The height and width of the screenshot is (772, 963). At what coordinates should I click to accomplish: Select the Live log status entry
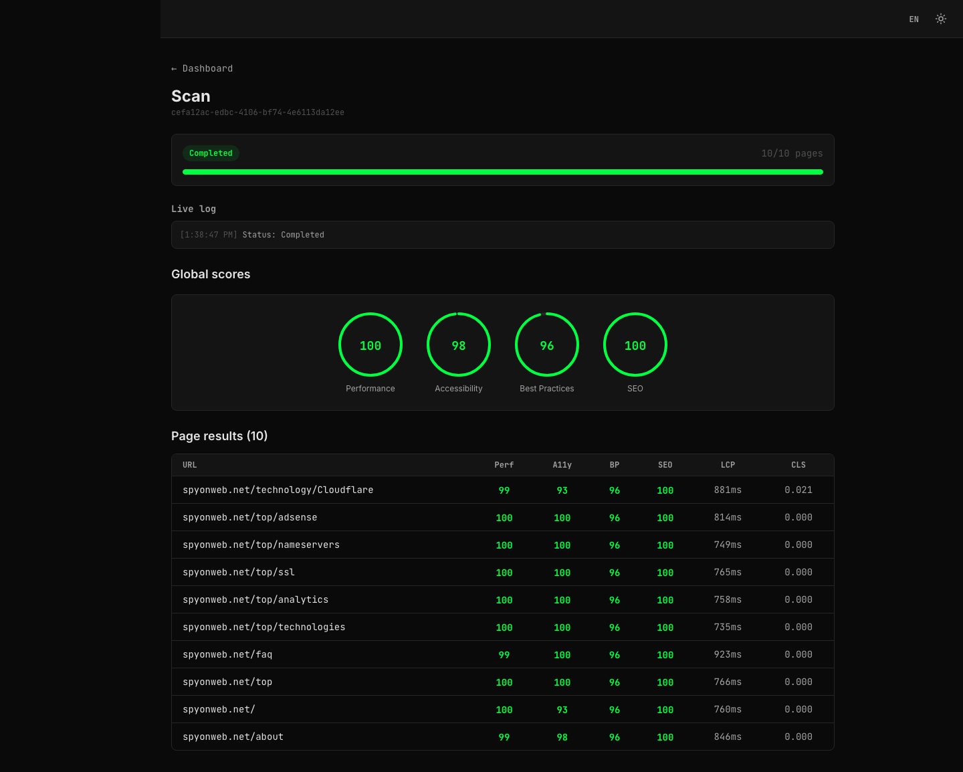251,234
